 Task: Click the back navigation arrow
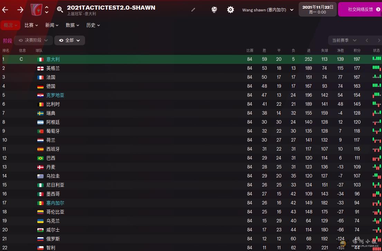(x=5, y=10)
